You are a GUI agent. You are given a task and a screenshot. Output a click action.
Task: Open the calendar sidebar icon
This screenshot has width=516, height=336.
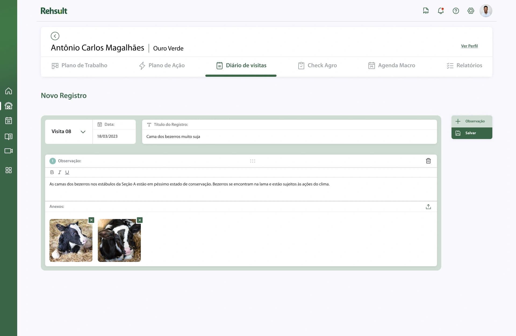(x=9, y=120)
